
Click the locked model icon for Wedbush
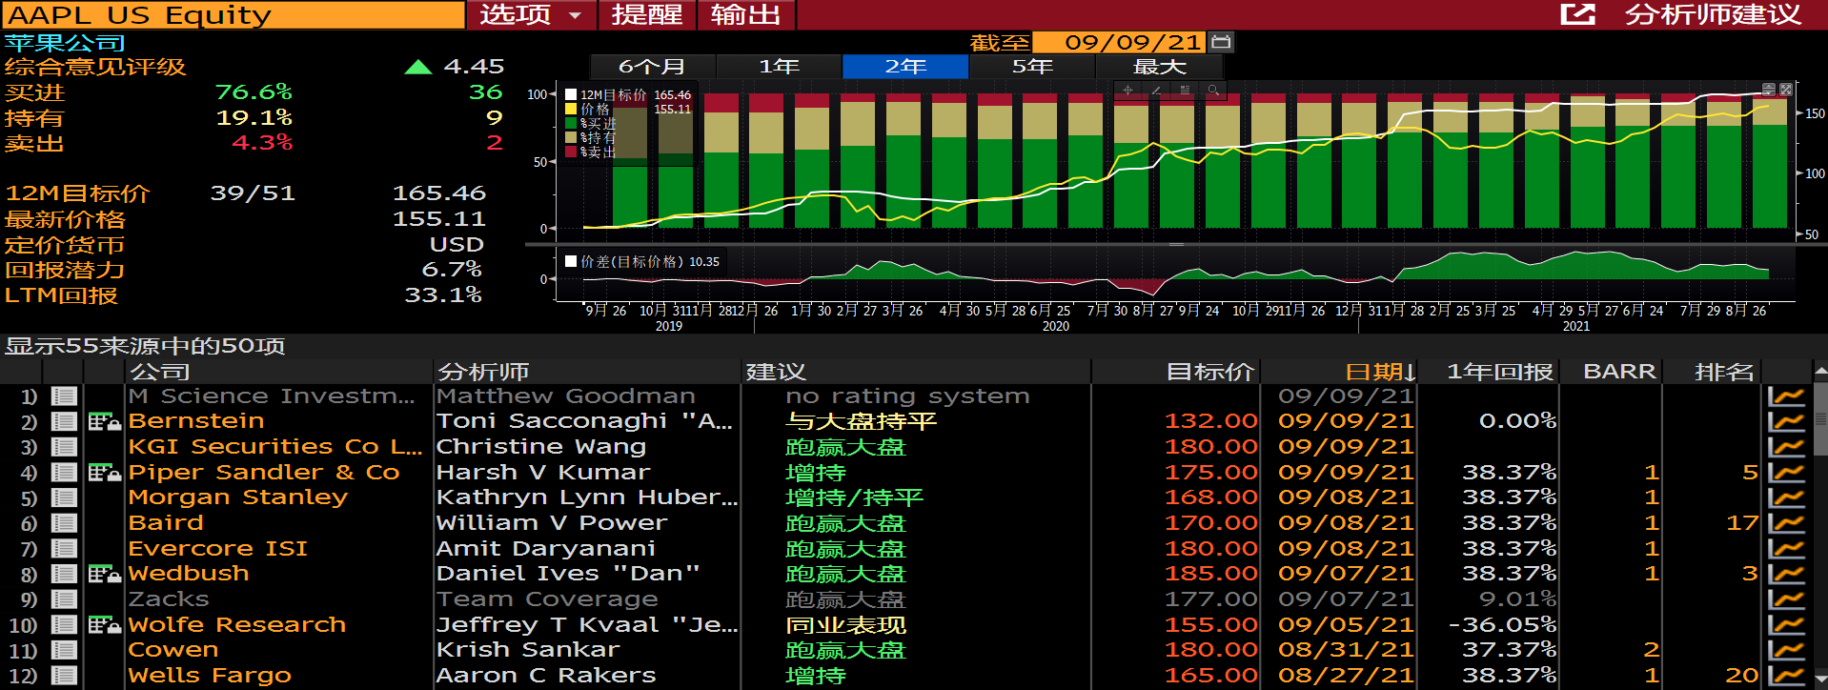tap(104, 574)
